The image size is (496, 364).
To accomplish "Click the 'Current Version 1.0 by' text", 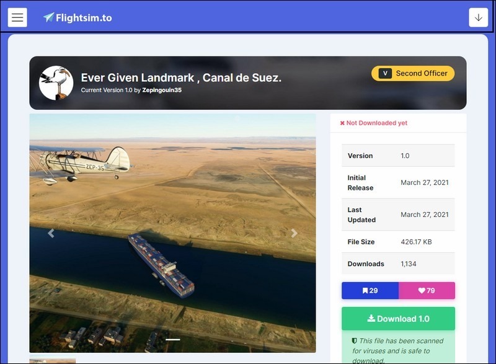I will pos(111,90).
